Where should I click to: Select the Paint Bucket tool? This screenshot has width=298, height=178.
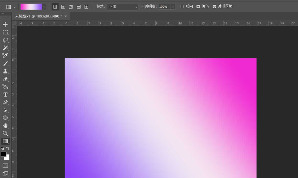[5, 87]
